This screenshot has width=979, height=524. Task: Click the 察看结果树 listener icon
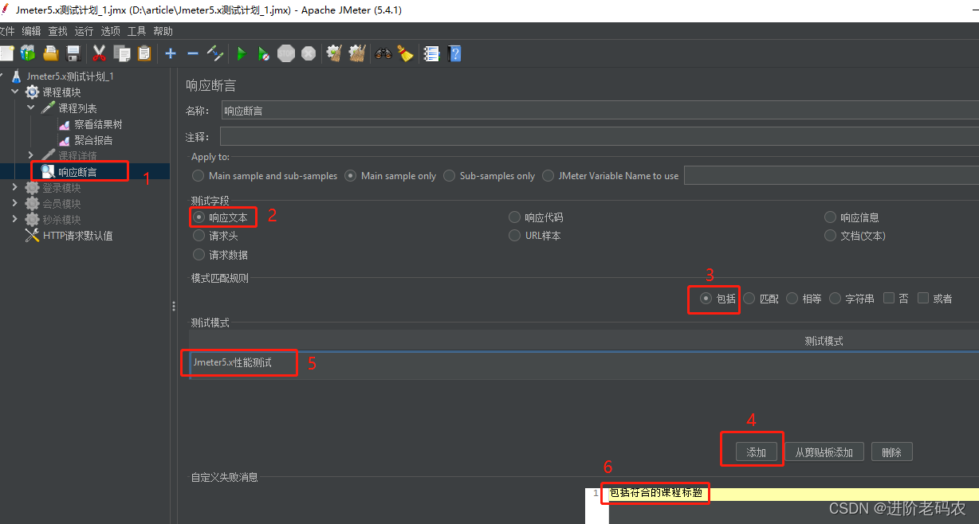click(x=65, y=124)
